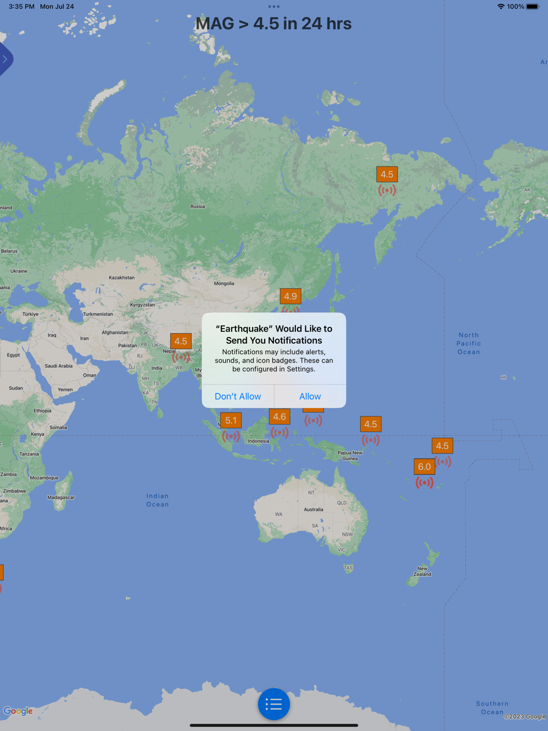Tap the seismic wave icon under Russia's 4.5
The width and height of the screenshot is (548, 731).
point(387,190)
